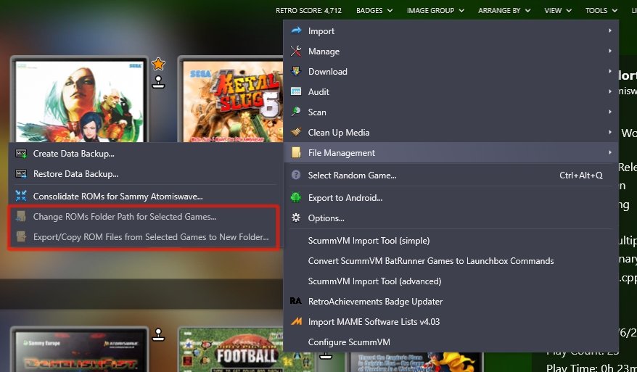Viewport: 637px width, 372px height.
Task: Click the orange MAME logo icon
Action: coord(296,321)
